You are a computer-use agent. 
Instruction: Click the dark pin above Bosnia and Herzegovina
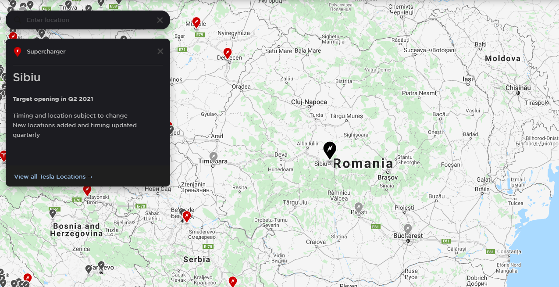pyautogui.click(x=53, y=213)
